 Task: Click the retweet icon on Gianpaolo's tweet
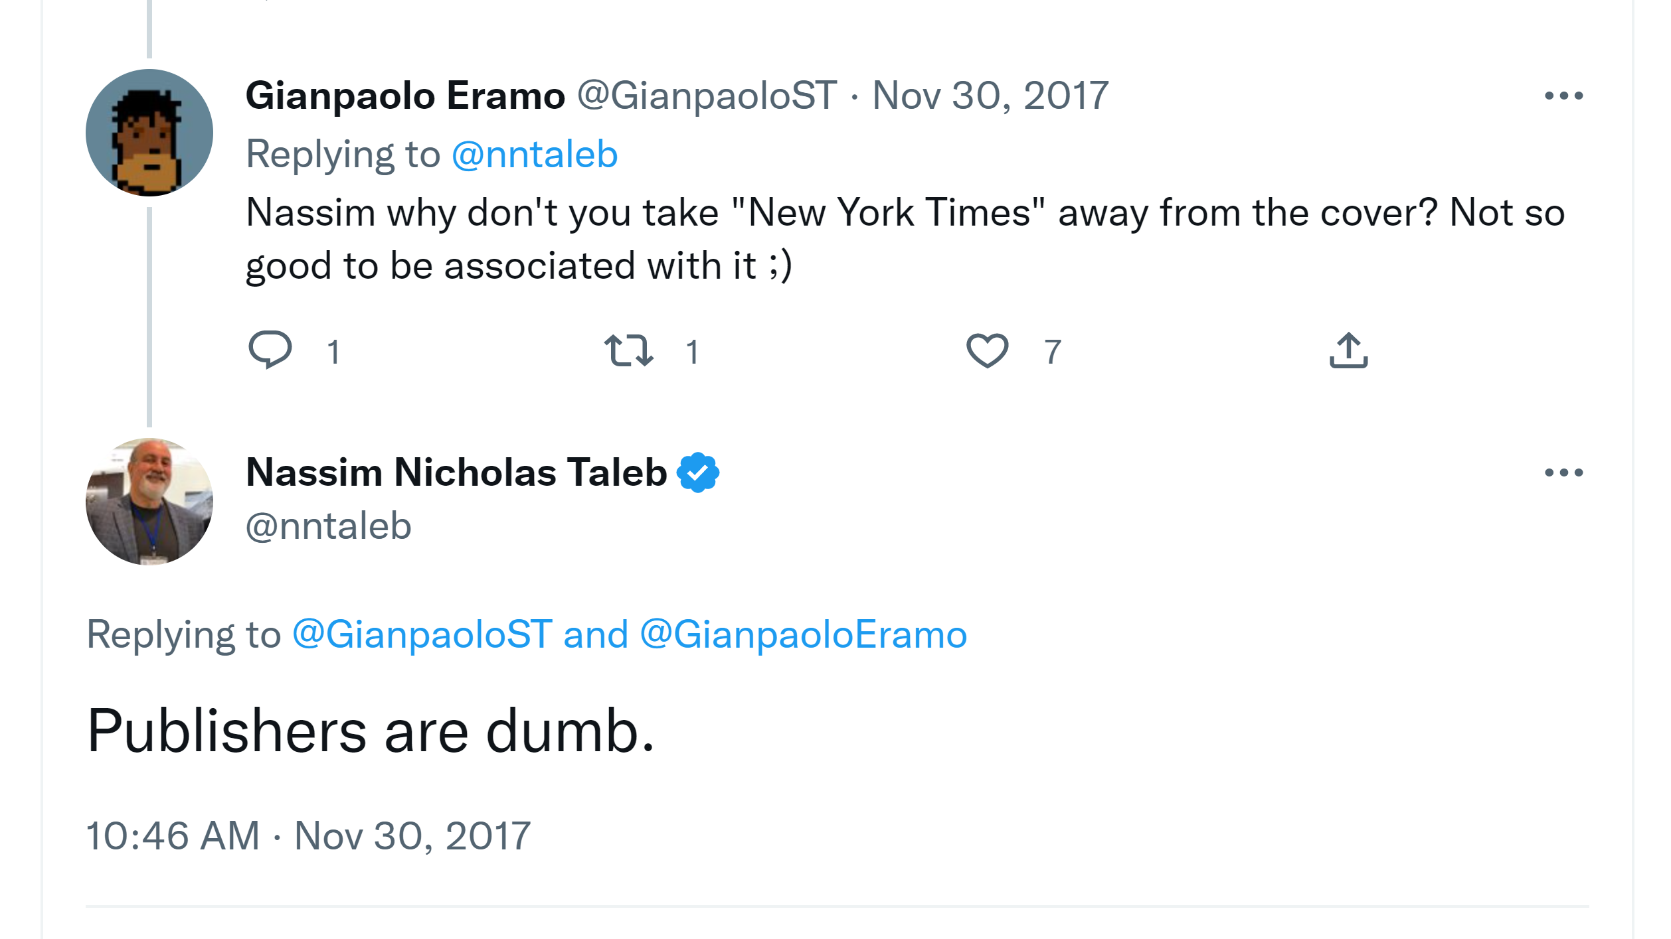pos(628,350)
